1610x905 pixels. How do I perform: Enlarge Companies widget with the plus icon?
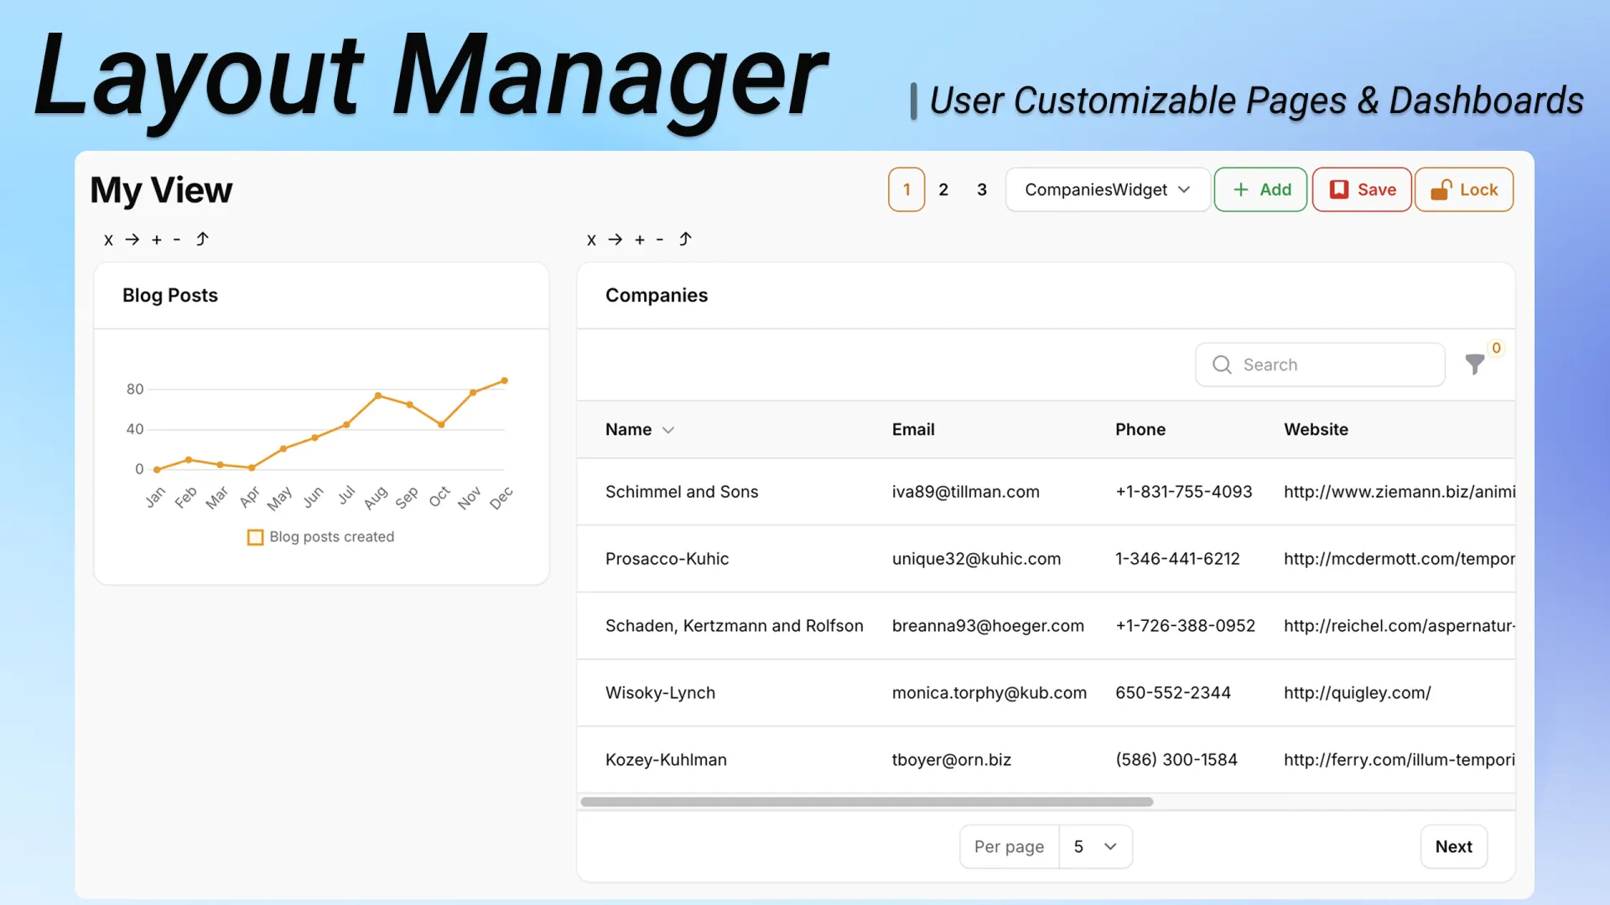pos(639,240)
